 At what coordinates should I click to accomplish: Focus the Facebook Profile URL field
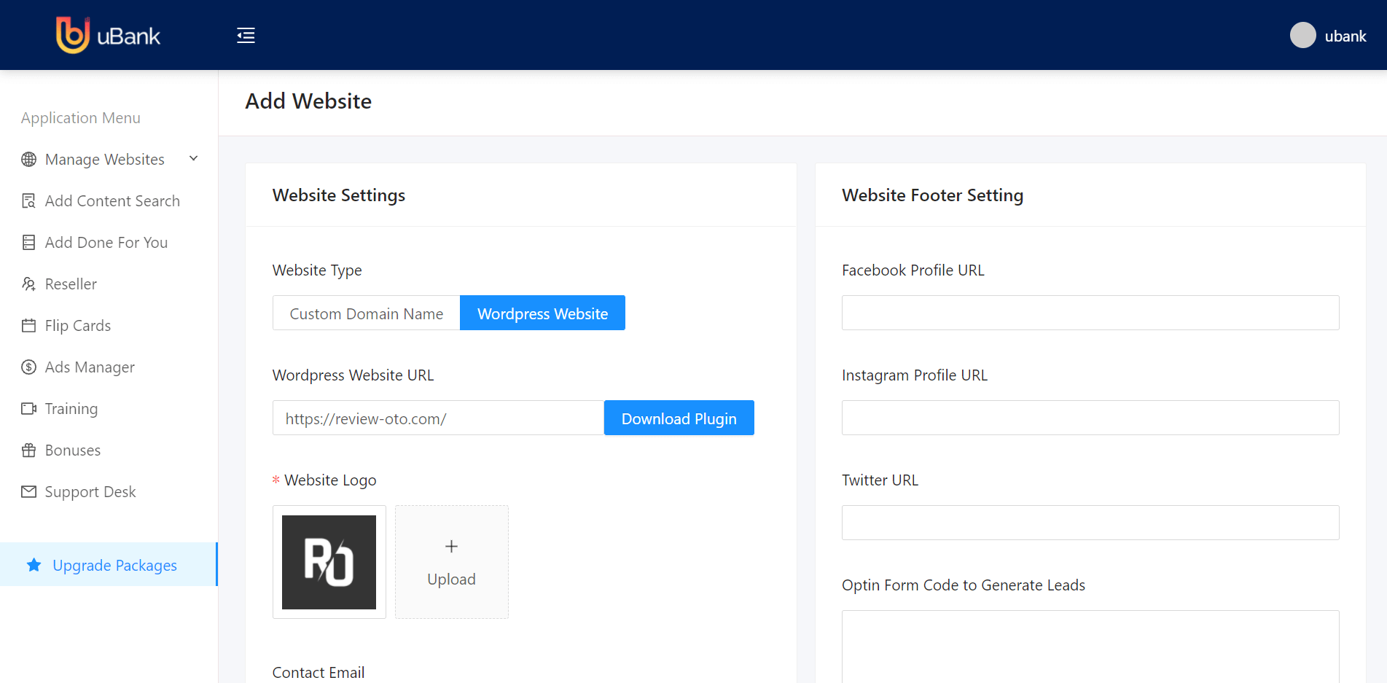pyautogui.click(x=1090, y=313)
